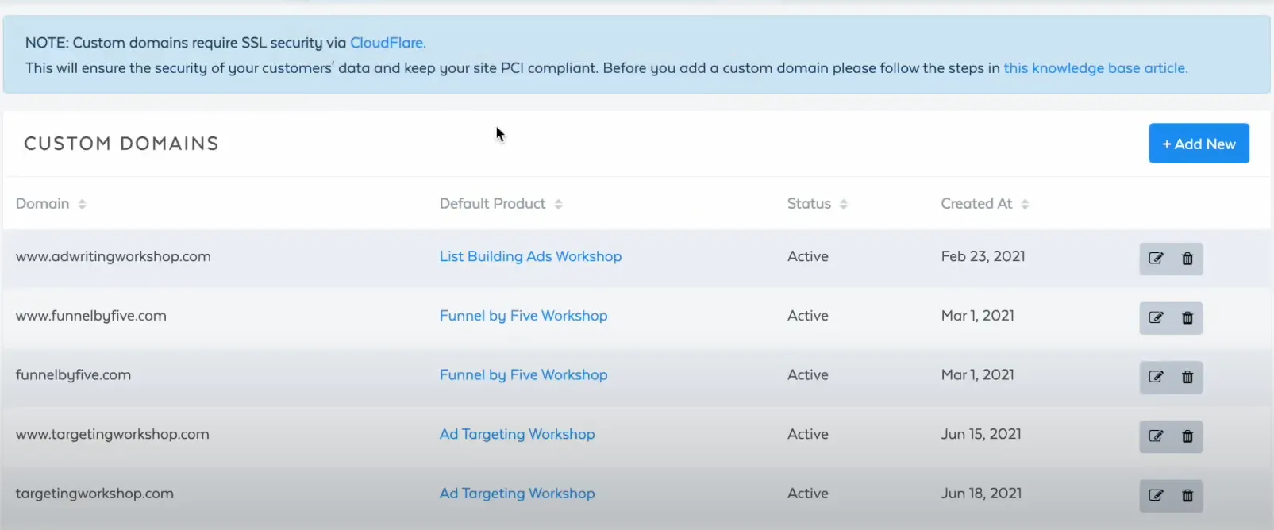Screen dimensions: 1274x530
Task: Edit the www.targetingworkshop.com domain
Action: [1156, 436]
